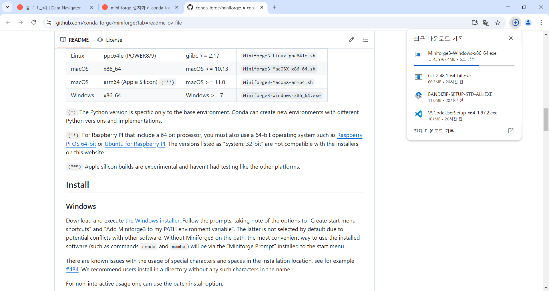Click the install app icon in address bar
Screen dimensions: 549x291
(475, 23)
